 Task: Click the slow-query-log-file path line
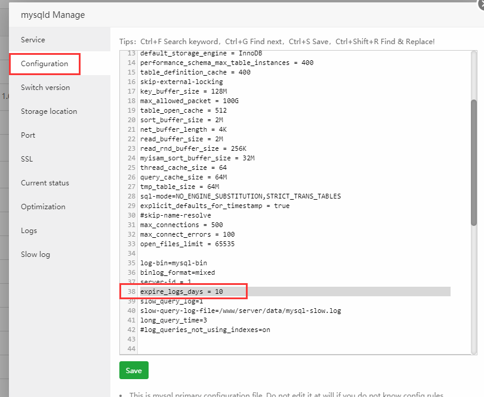(241, 311)
